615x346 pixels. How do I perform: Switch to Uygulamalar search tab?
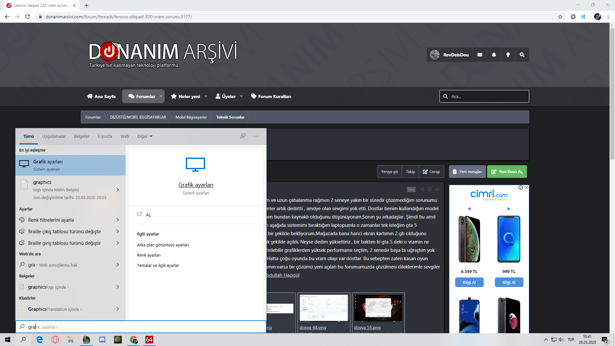[x=54, y=136]
